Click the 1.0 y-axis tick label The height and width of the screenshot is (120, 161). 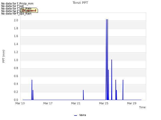(x=16, y=60)
